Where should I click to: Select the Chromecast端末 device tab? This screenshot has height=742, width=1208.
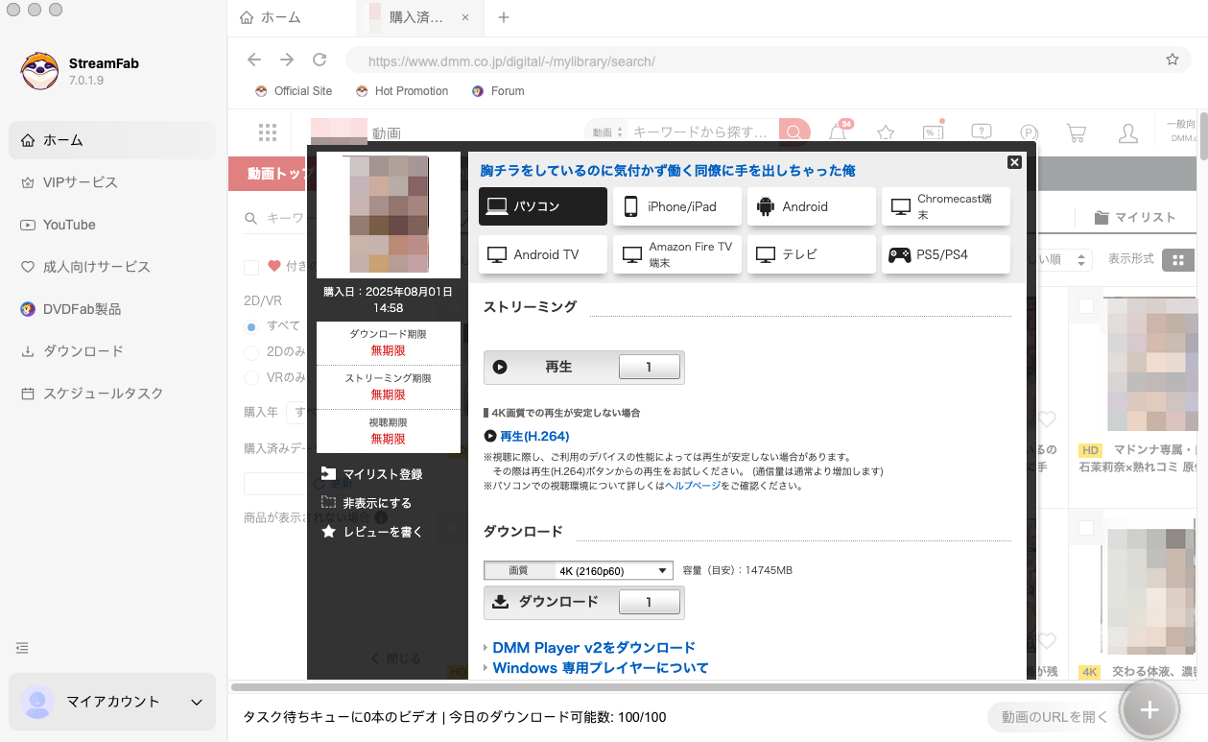click(x=946, y=206)
